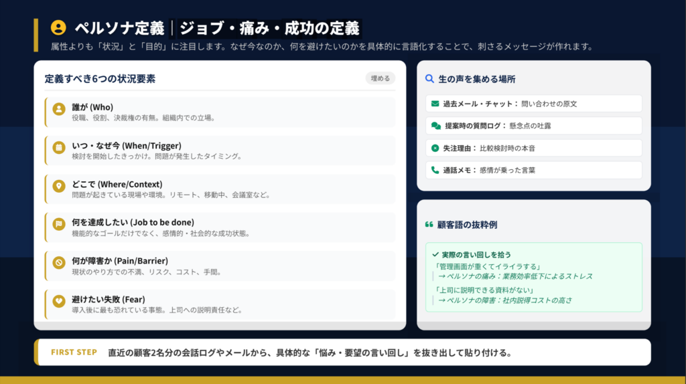686x384 pixels.
Task: Click the Where/Context location pin icon
Action: pos(59,186)
